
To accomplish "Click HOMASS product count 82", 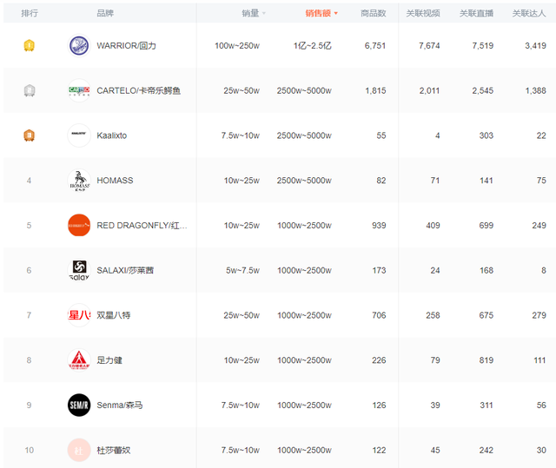I will pos(381,181).
